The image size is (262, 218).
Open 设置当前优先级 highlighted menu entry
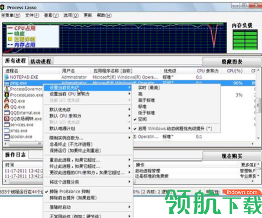pos(88,88)
